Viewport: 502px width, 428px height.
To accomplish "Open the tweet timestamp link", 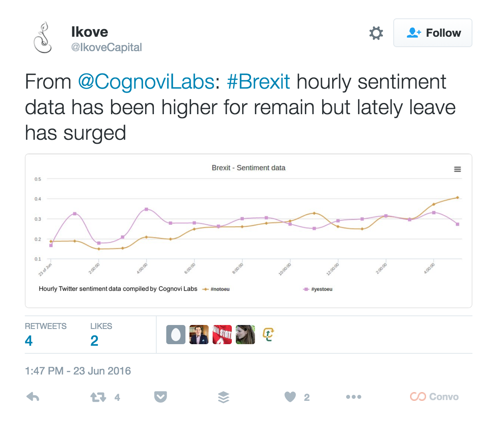I will pyautogui.click(x=78, y=371).
